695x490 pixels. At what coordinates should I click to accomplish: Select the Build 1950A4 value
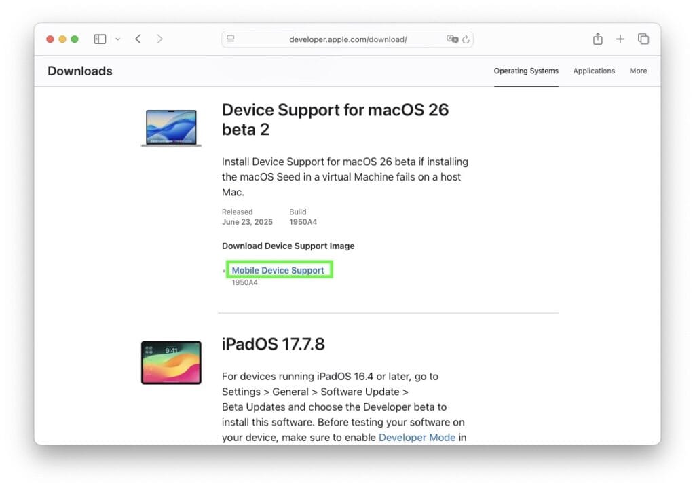pyautogui.click(x=303, y=222)
